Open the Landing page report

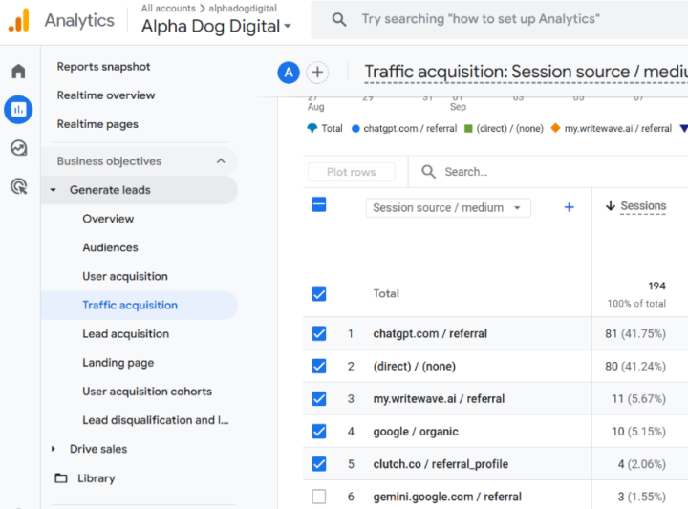tap(118, 363)
